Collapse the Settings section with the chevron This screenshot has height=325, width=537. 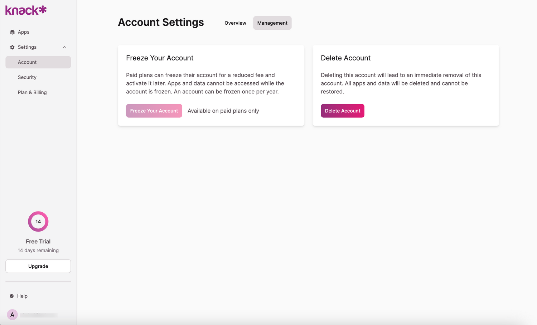pyautogui.click(x=64, y=47)
